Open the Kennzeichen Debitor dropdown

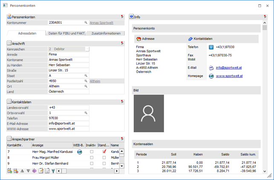pyautogui.click(x=87, y=49)
